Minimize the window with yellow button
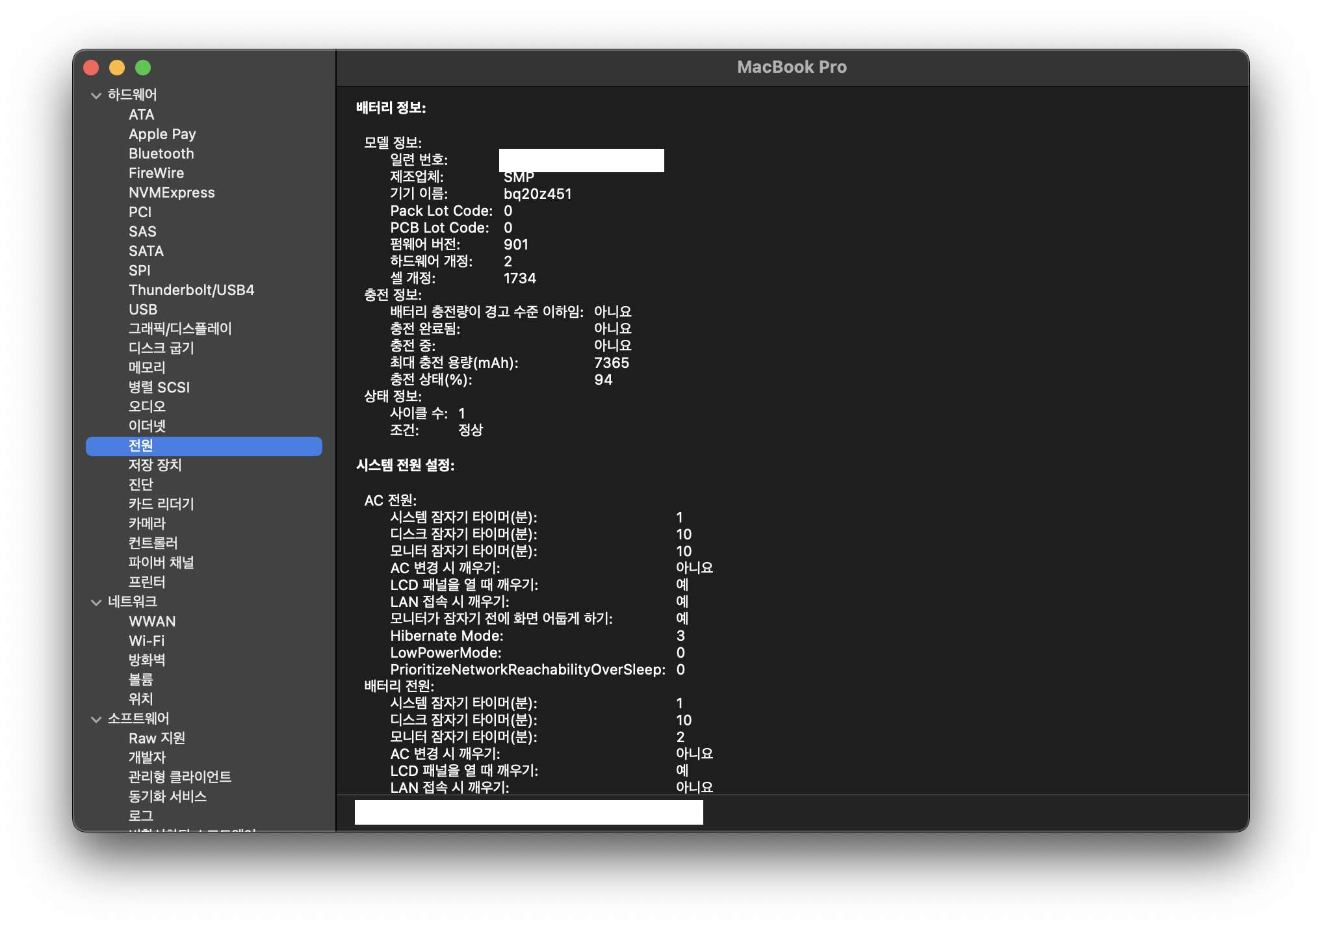Screen dimensions: 1322x928 [x=117, y=68]
